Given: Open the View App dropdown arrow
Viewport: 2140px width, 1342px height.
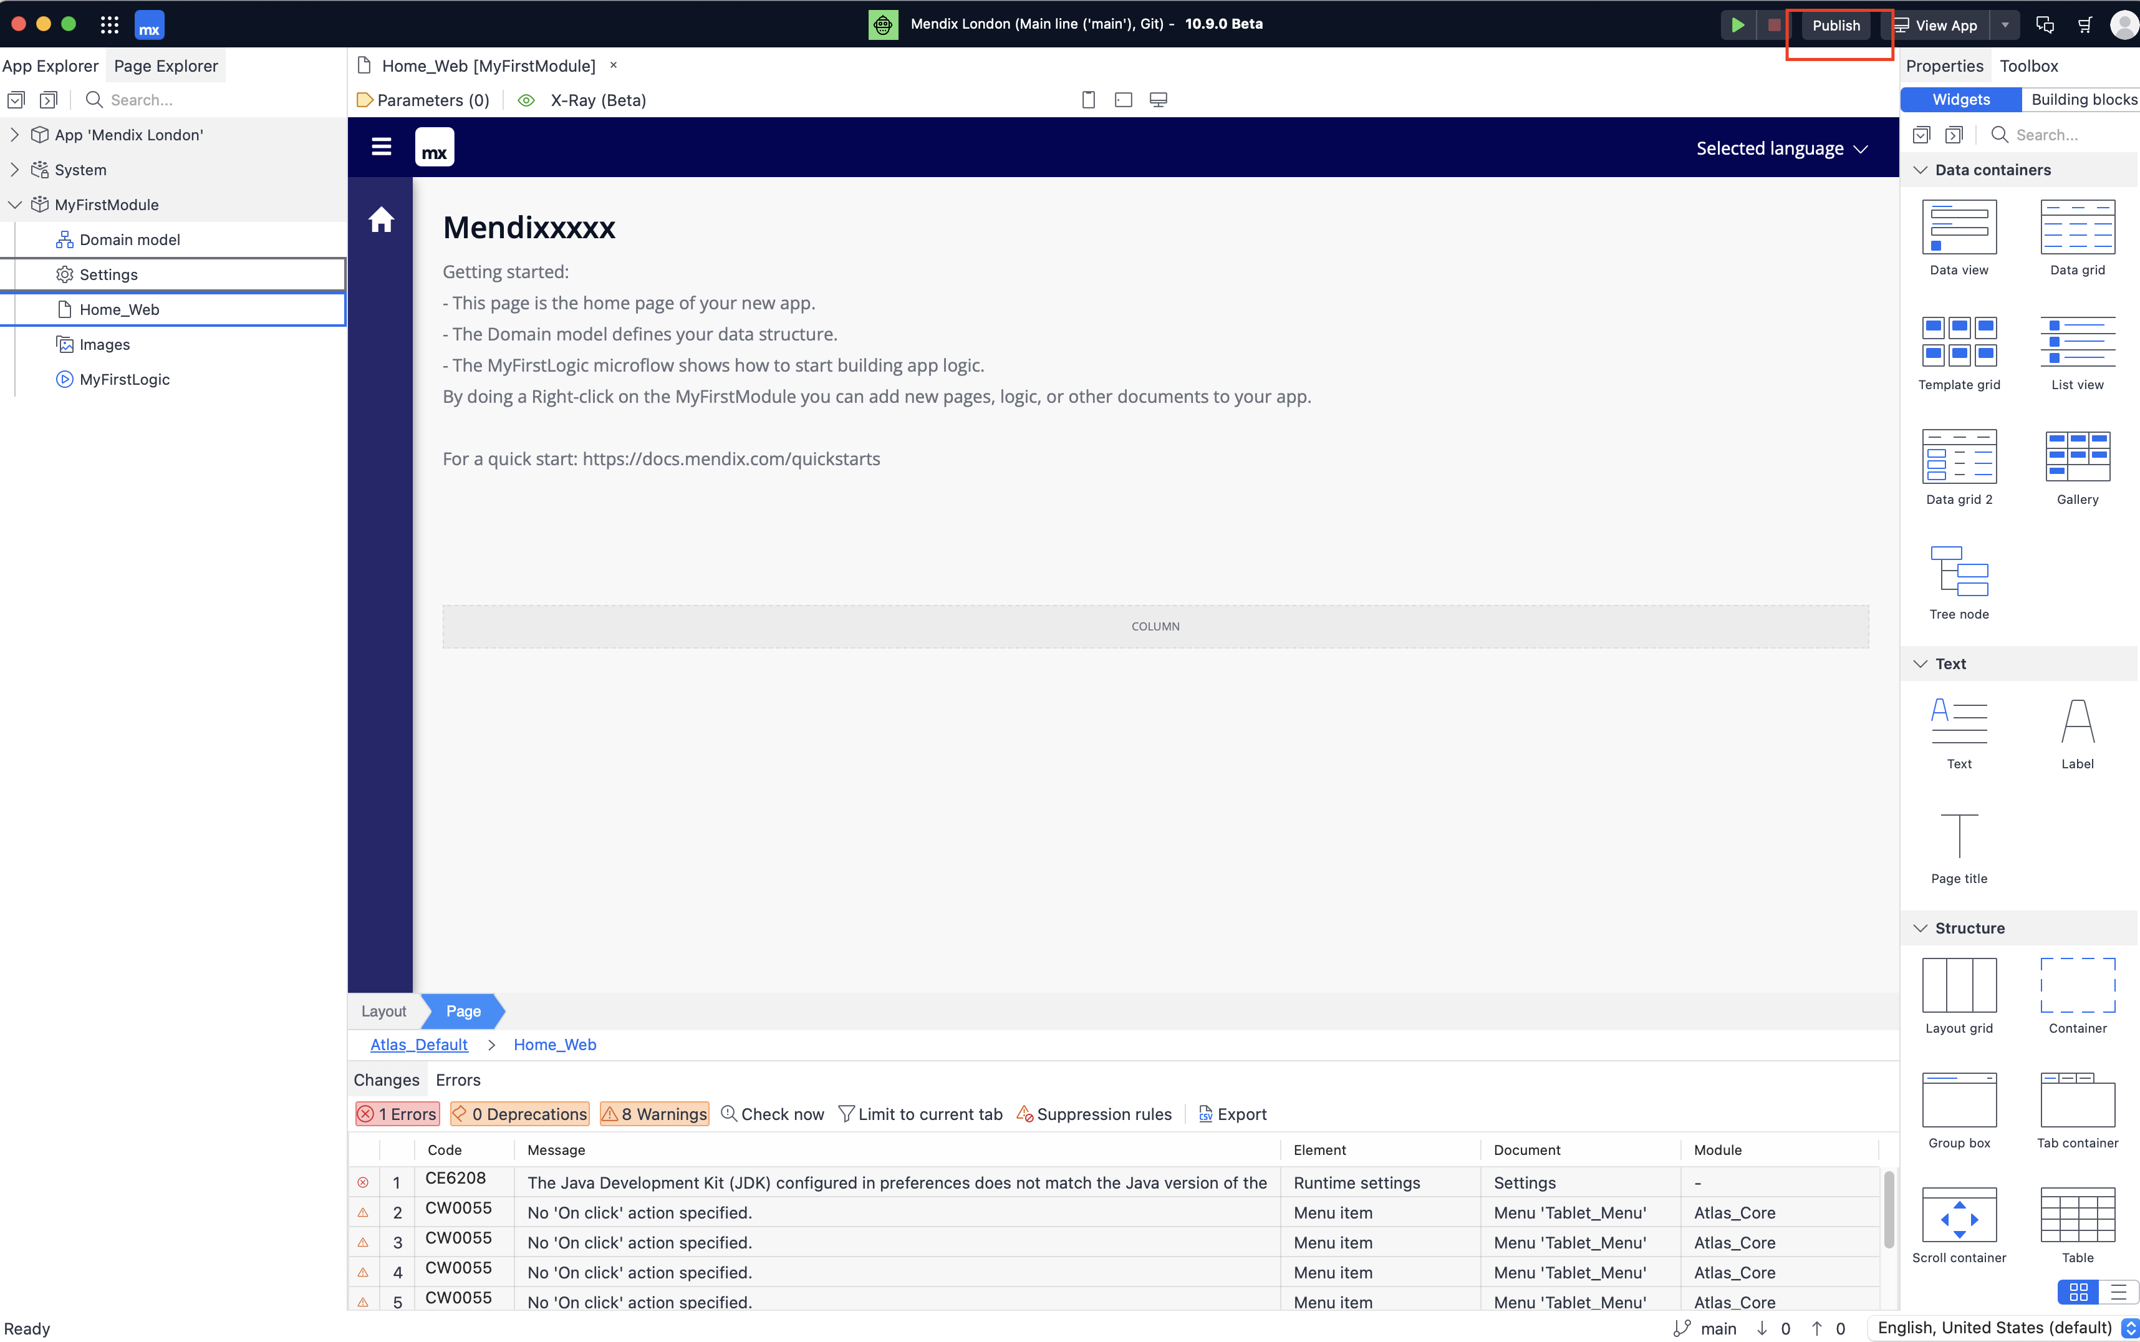Looking at the screenshot, I should pos(2005,25).
